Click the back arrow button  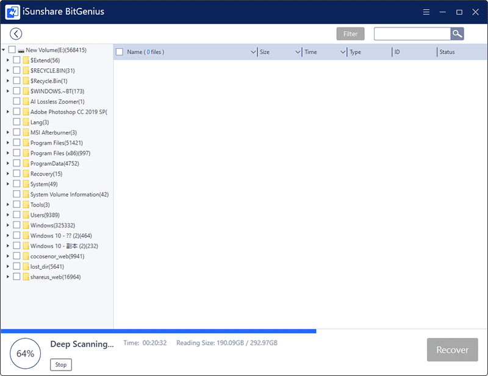[x=16, y=34]
